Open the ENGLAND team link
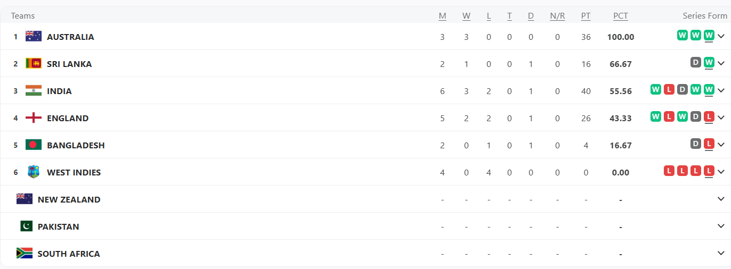731x269 pixels. pos(68,118)
